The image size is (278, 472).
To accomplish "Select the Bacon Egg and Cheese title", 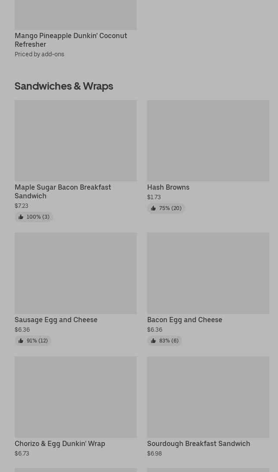I will (x=184, y=320).
